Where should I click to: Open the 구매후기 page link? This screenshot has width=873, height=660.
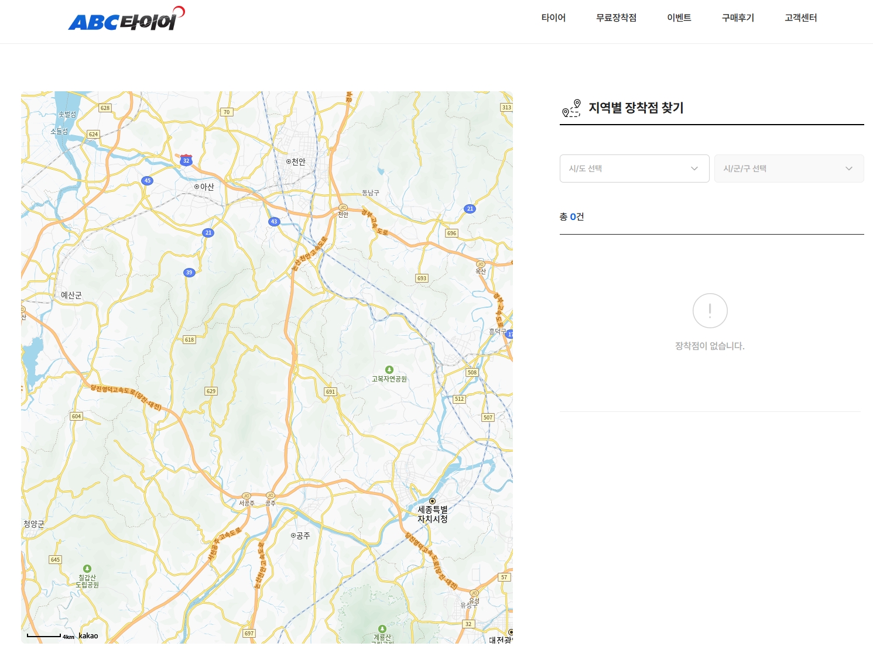pyautogui.click(x=737, y=18)
